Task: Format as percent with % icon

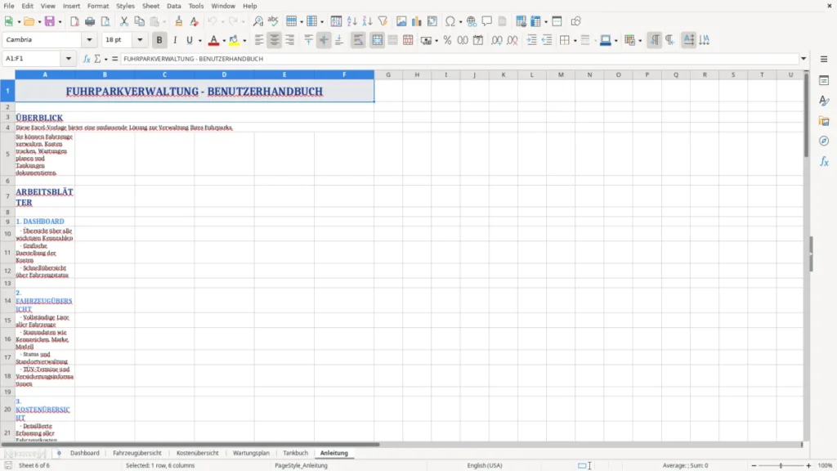Action: tap(447, 40)
